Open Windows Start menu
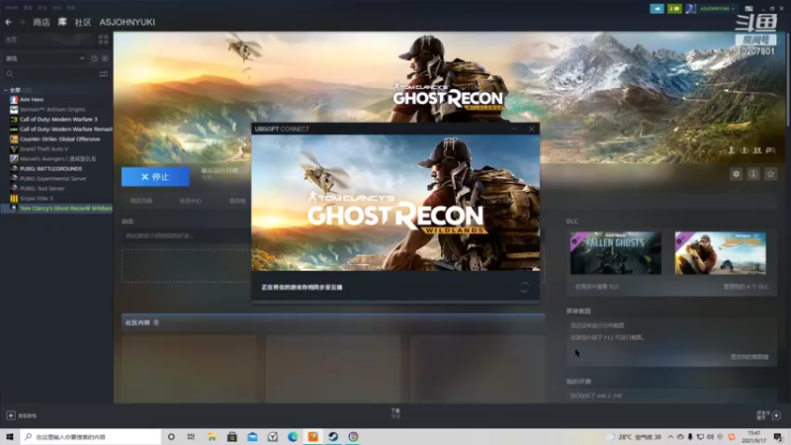Viewport: 791px width, 445px height. click(10, 436)
